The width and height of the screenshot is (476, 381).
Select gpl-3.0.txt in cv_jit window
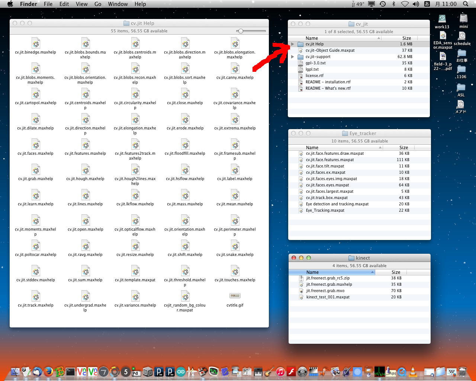click(359, 63)
